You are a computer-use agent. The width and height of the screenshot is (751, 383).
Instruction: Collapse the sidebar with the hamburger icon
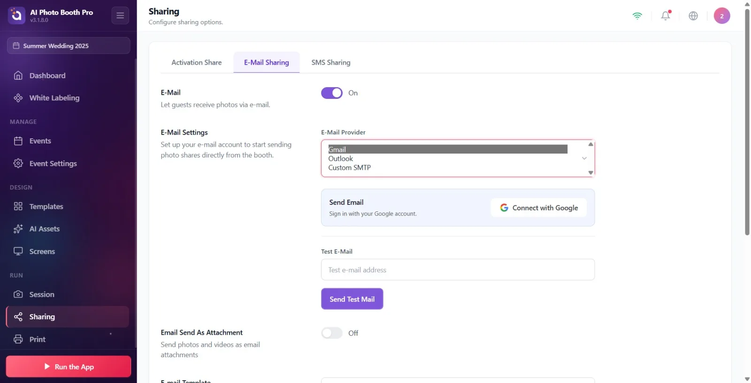120,15
